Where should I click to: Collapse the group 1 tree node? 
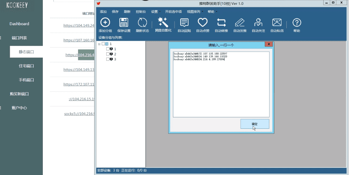click(x=99, y=44)
